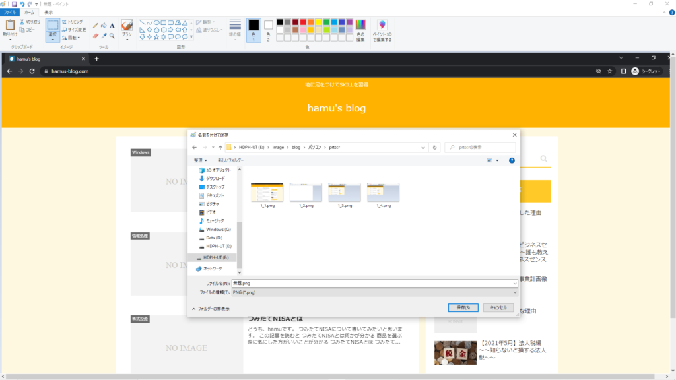This screenshot has height=380, width=676.
Task: Open the Select (選択) dropdown arrow
Action: [x=53, y=39]
